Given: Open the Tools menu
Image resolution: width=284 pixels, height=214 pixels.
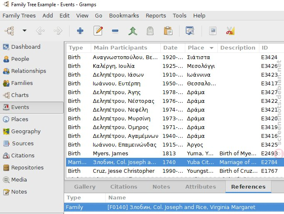Looking at the screenshot, I should pos(179,15).
